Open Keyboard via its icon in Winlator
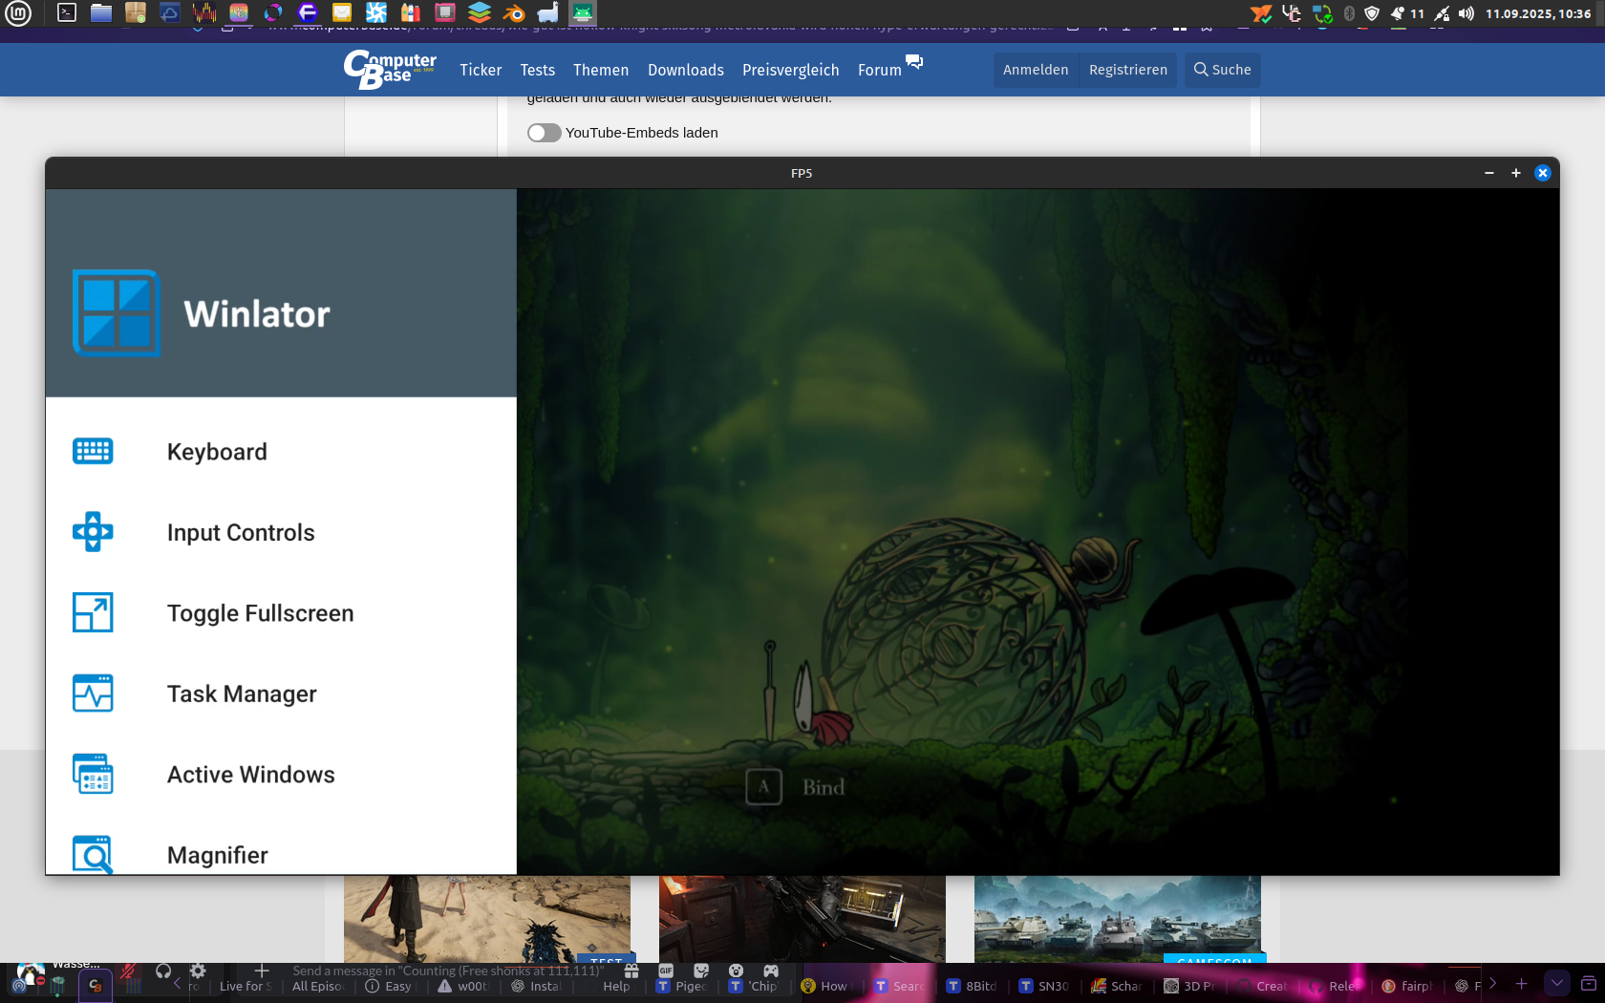This screenshot has width=1605, height=1003. 93,451
